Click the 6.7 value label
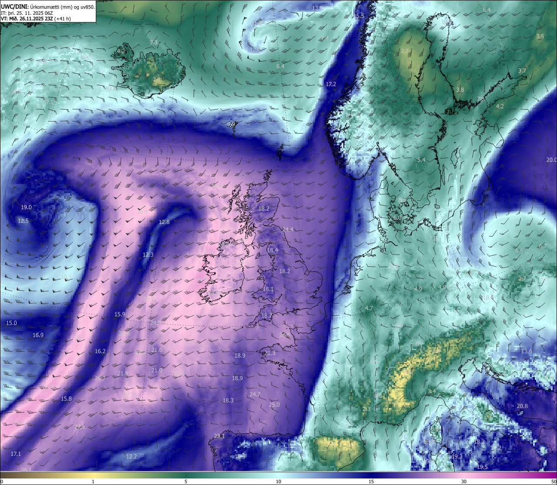557x485 pixels. [543, 246]
